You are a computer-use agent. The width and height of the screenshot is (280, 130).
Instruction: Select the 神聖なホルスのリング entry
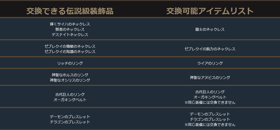(x=70, y=75)
